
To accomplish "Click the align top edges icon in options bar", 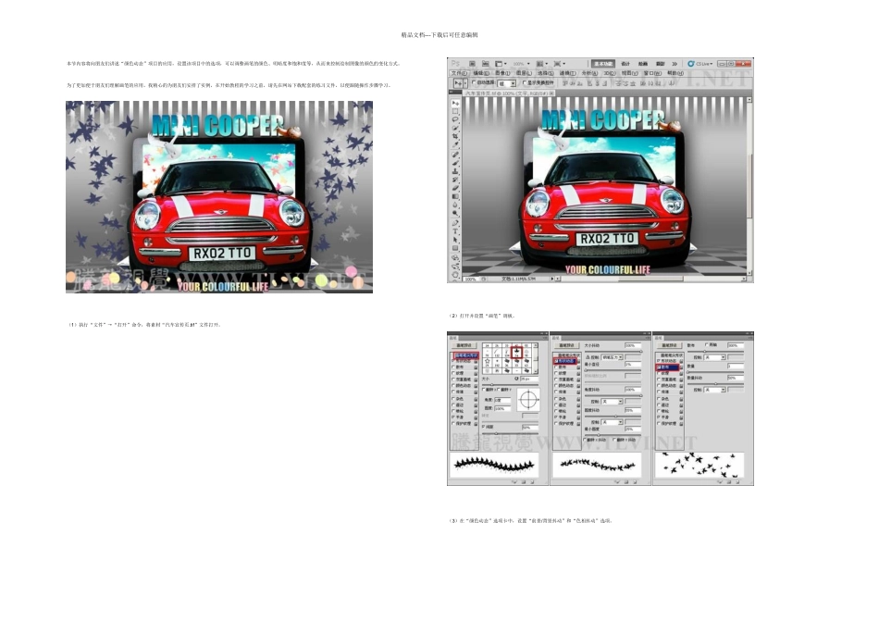I will point(564,83).
